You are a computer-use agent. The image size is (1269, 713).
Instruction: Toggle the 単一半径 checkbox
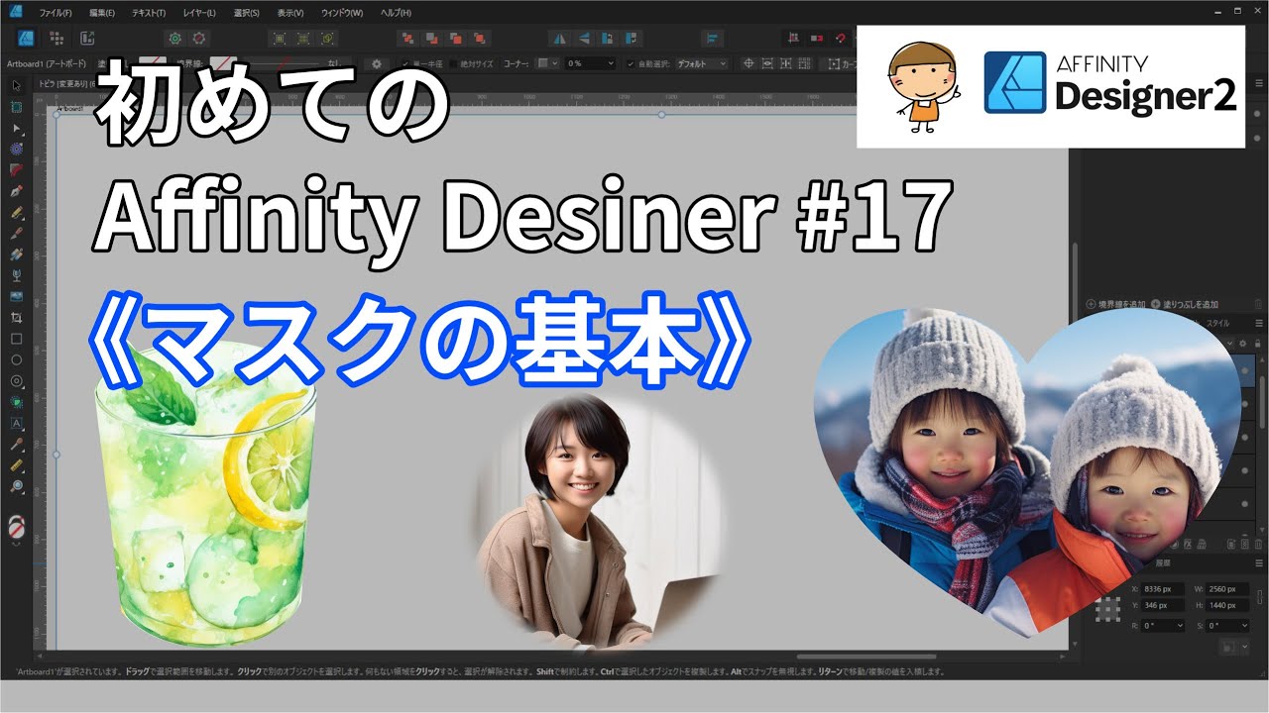(x=404, y=63)
